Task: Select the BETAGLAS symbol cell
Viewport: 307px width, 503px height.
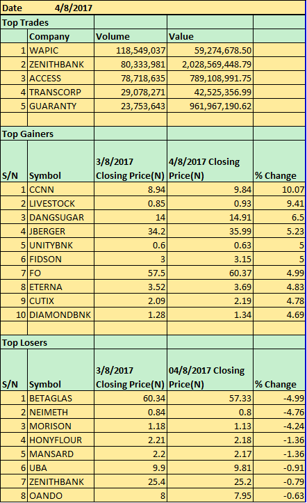Action: 61,398
